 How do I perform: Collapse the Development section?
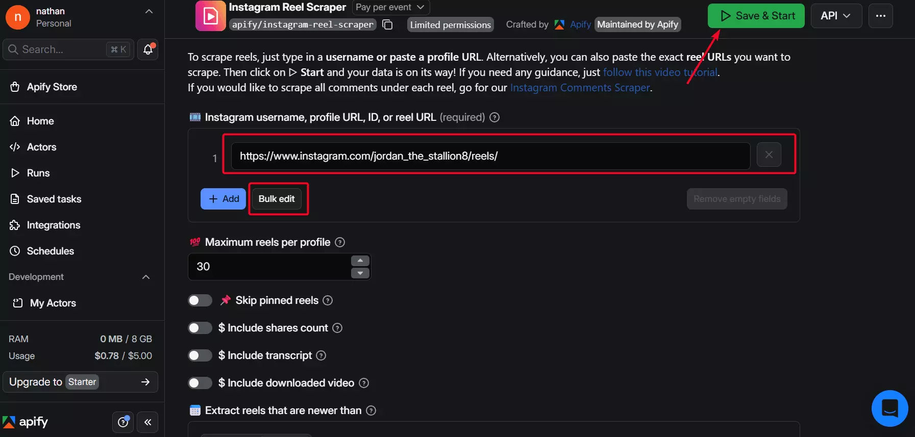click(x=146, y=277)
